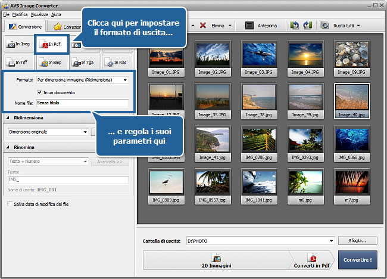The image size is (387, 279).
Task: Toggle the 'In un documento' checkbox
Action: point(39,92)
